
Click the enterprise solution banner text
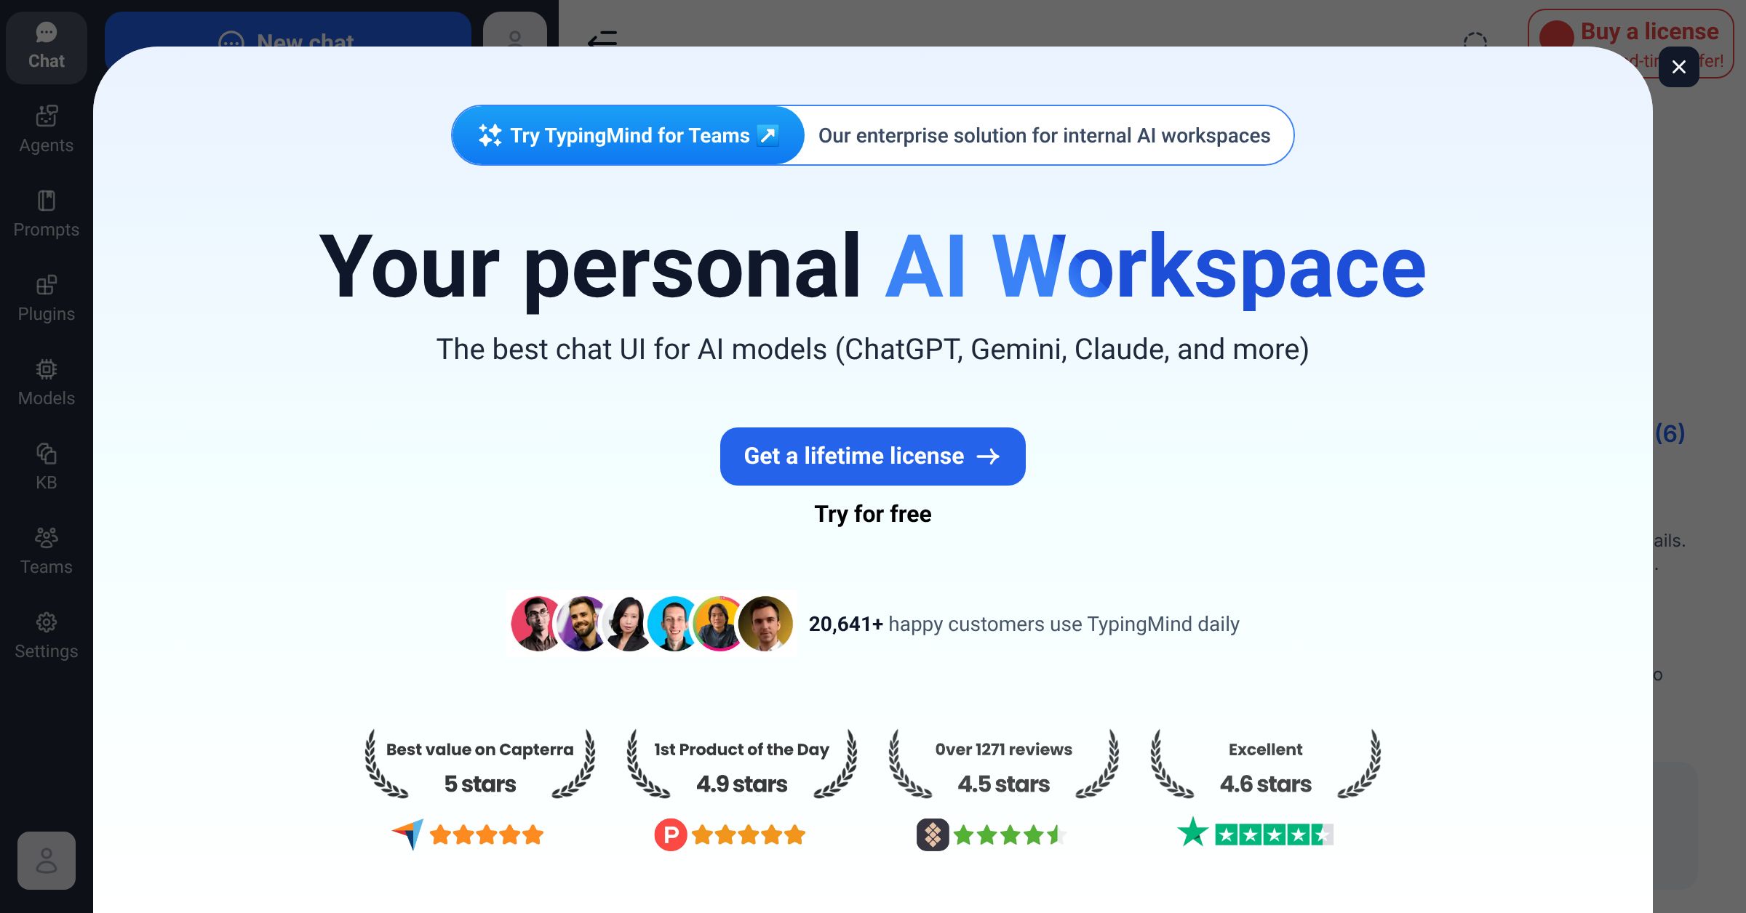pyautogui.click(x=1044, y=135)
